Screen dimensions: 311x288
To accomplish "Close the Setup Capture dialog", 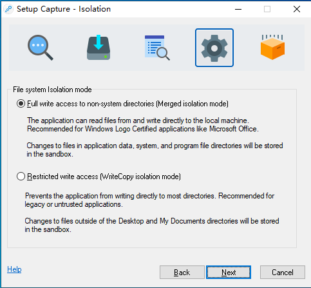I will 297,9.
